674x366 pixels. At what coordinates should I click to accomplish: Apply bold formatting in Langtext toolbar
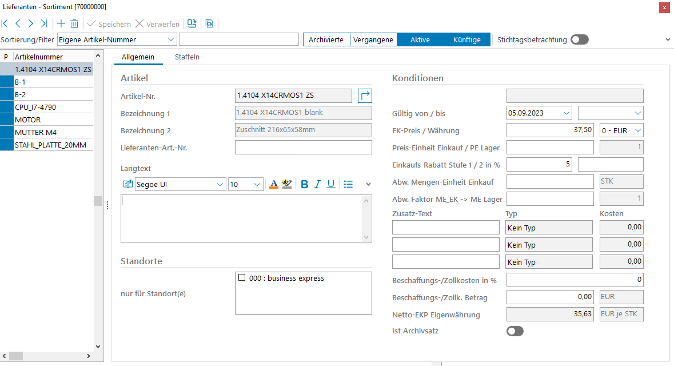point(304,184)
